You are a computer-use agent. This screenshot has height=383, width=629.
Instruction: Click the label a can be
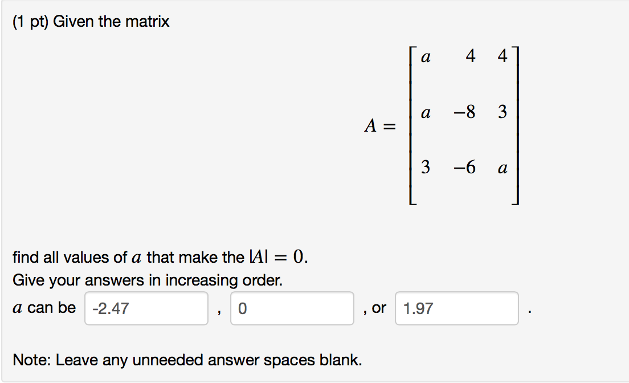44,307
